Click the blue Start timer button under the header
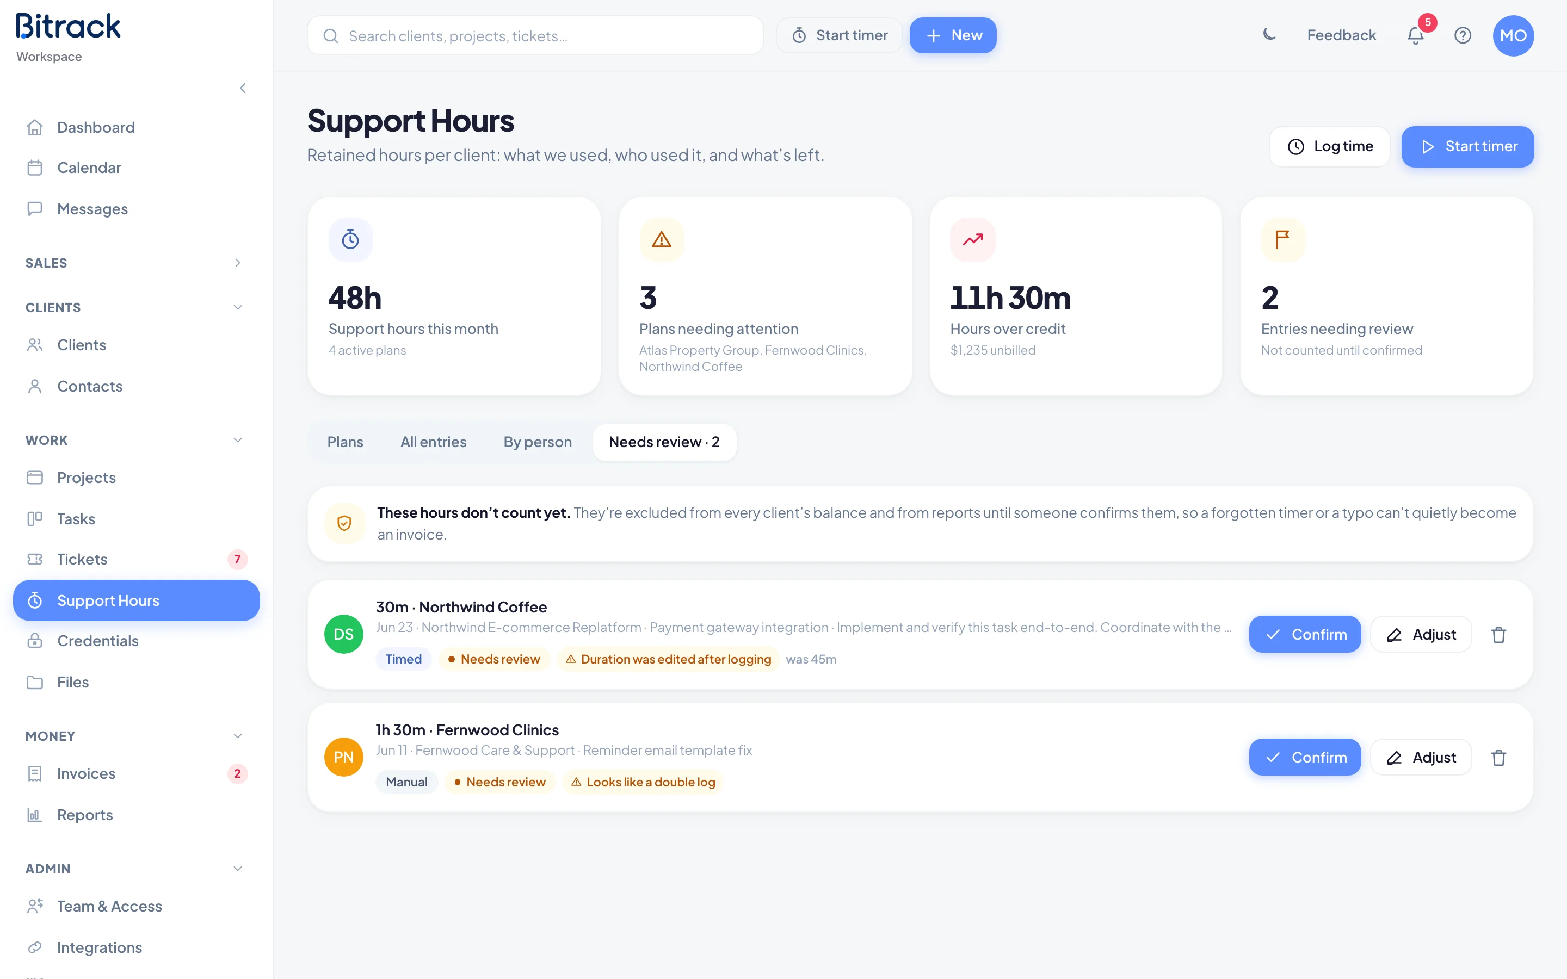Image resolution: width=1567 pixels, height=979 pixels. (1467, 147)
